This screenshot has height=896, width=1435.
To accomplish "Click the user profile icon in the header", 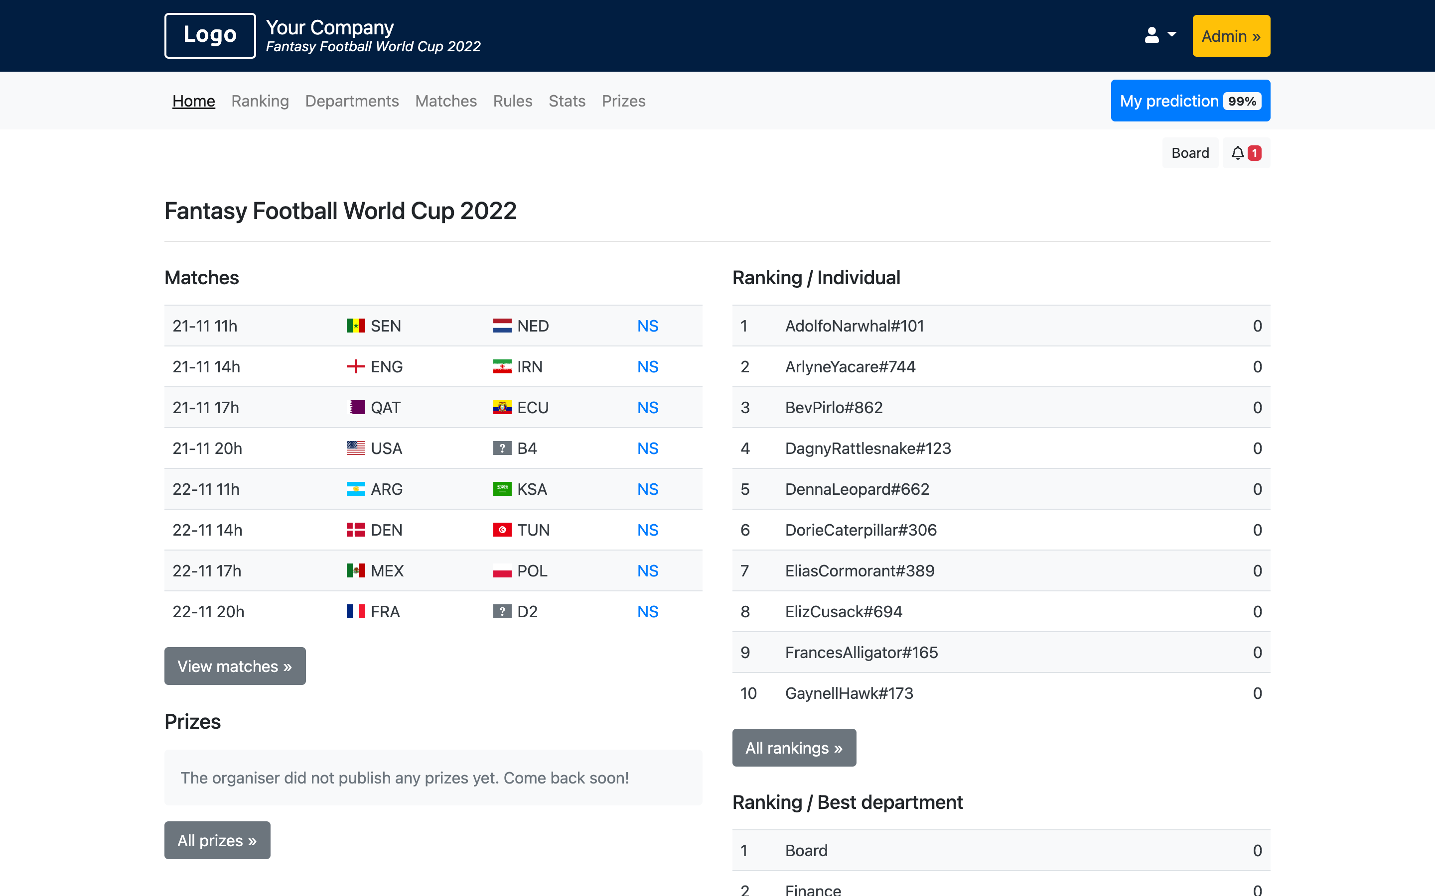I will (x=1151, y=35).
